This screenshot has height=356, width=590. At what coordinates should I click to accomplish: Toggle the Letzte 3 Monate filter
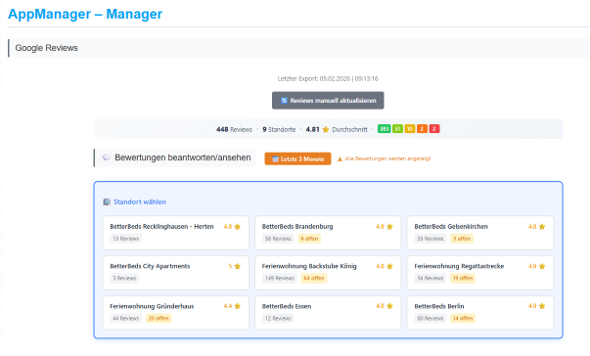297,158
